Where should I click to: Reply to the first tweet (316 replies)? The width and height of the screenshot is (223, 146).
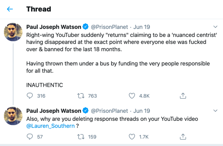tap(30, 96)
